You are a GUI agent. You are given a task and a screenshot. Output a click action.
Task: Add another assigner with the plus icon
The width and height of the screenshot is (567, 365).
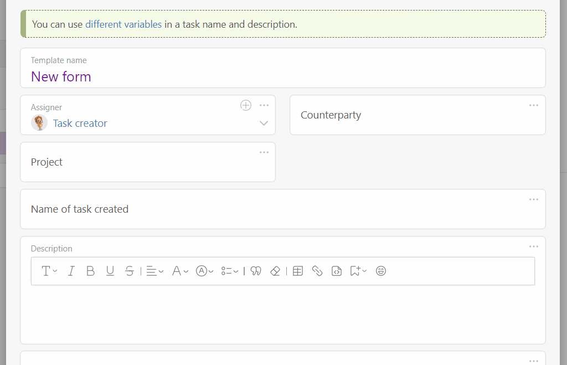(x=246, y=105)
